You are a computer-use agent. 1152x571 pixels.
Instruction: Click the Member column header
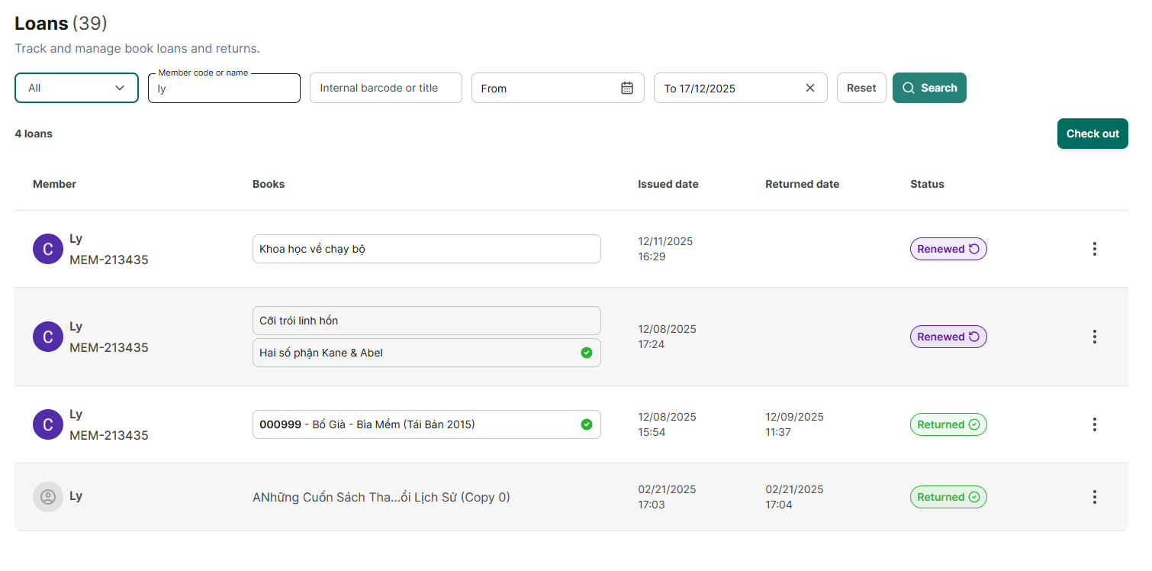pos(55,184)
